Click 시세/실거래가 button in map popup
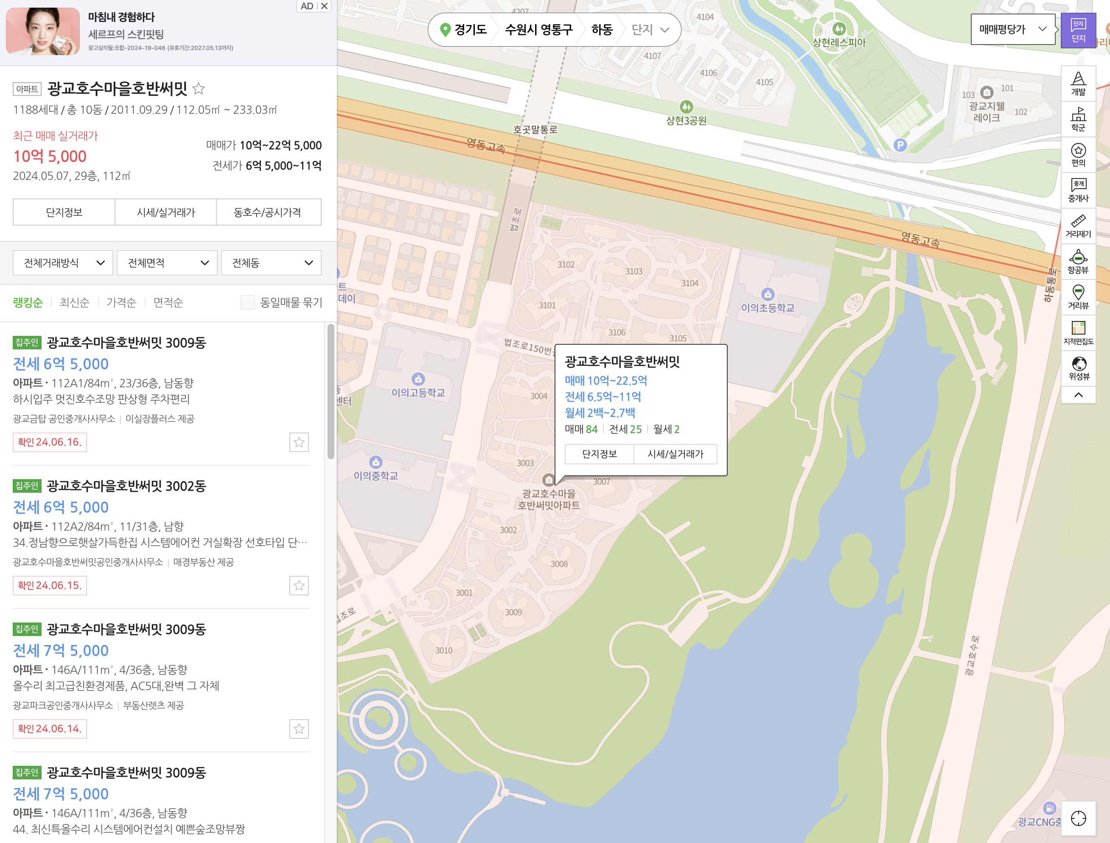 point(675,454)
